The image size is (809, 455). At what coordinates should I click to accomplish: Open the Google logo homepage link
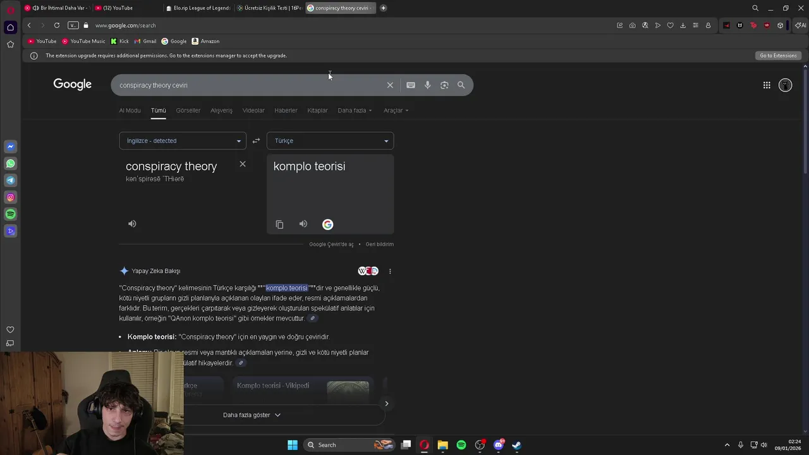73,85
